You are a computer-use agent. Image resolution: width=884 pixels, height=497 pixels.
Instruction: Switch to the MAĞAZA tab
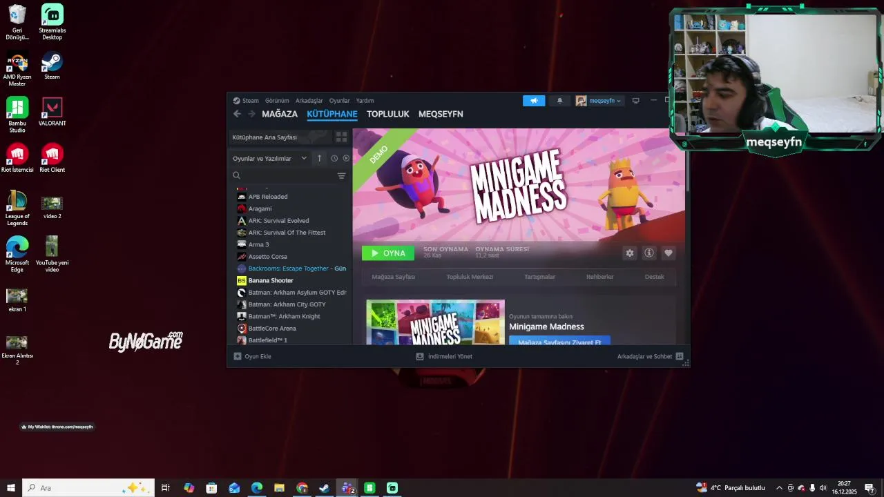(x=280, y=114)
